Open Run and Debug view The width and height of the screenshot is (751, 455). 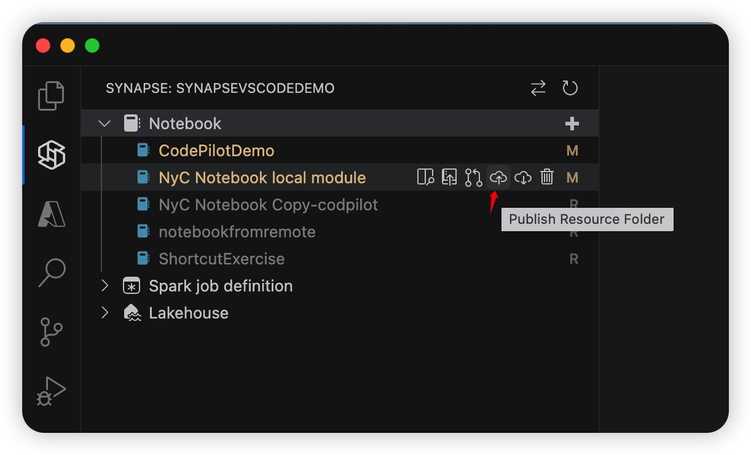point(52,390)
